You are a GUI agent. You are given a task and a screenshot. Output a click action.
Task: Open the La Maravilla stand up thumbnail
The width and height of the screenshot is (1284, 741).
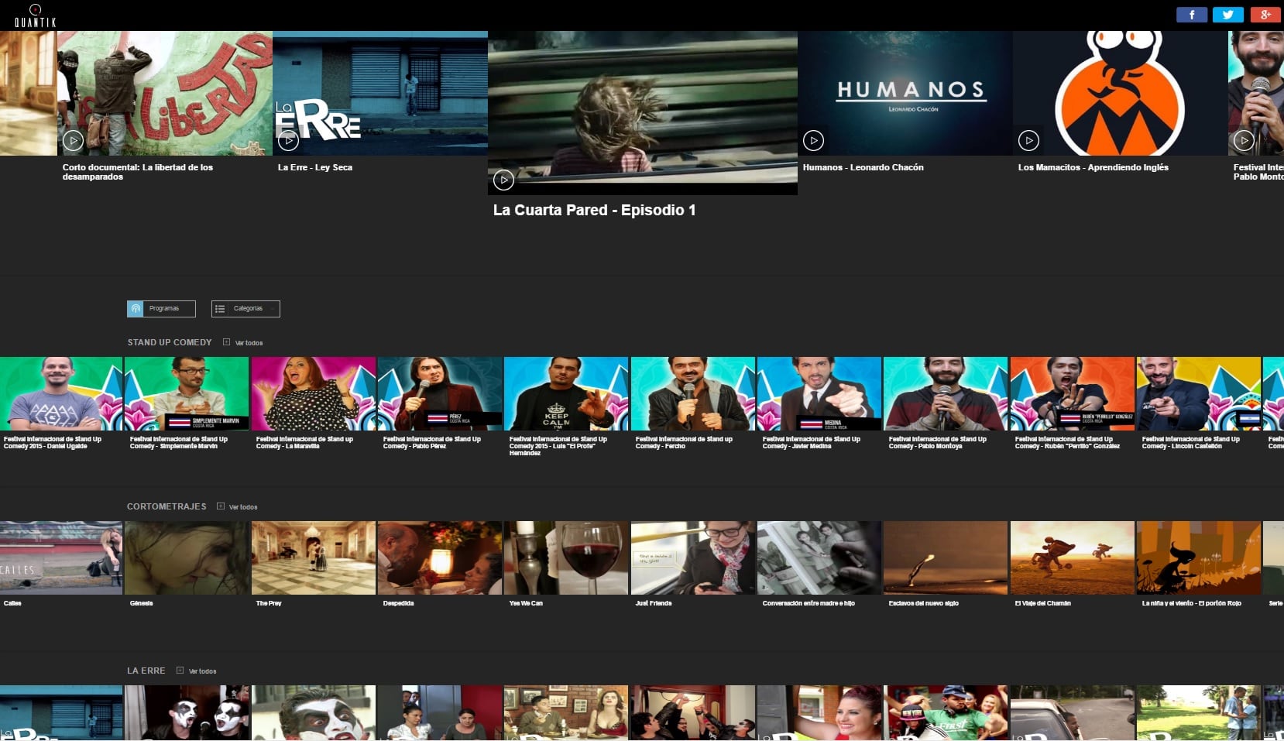point(313,393)
